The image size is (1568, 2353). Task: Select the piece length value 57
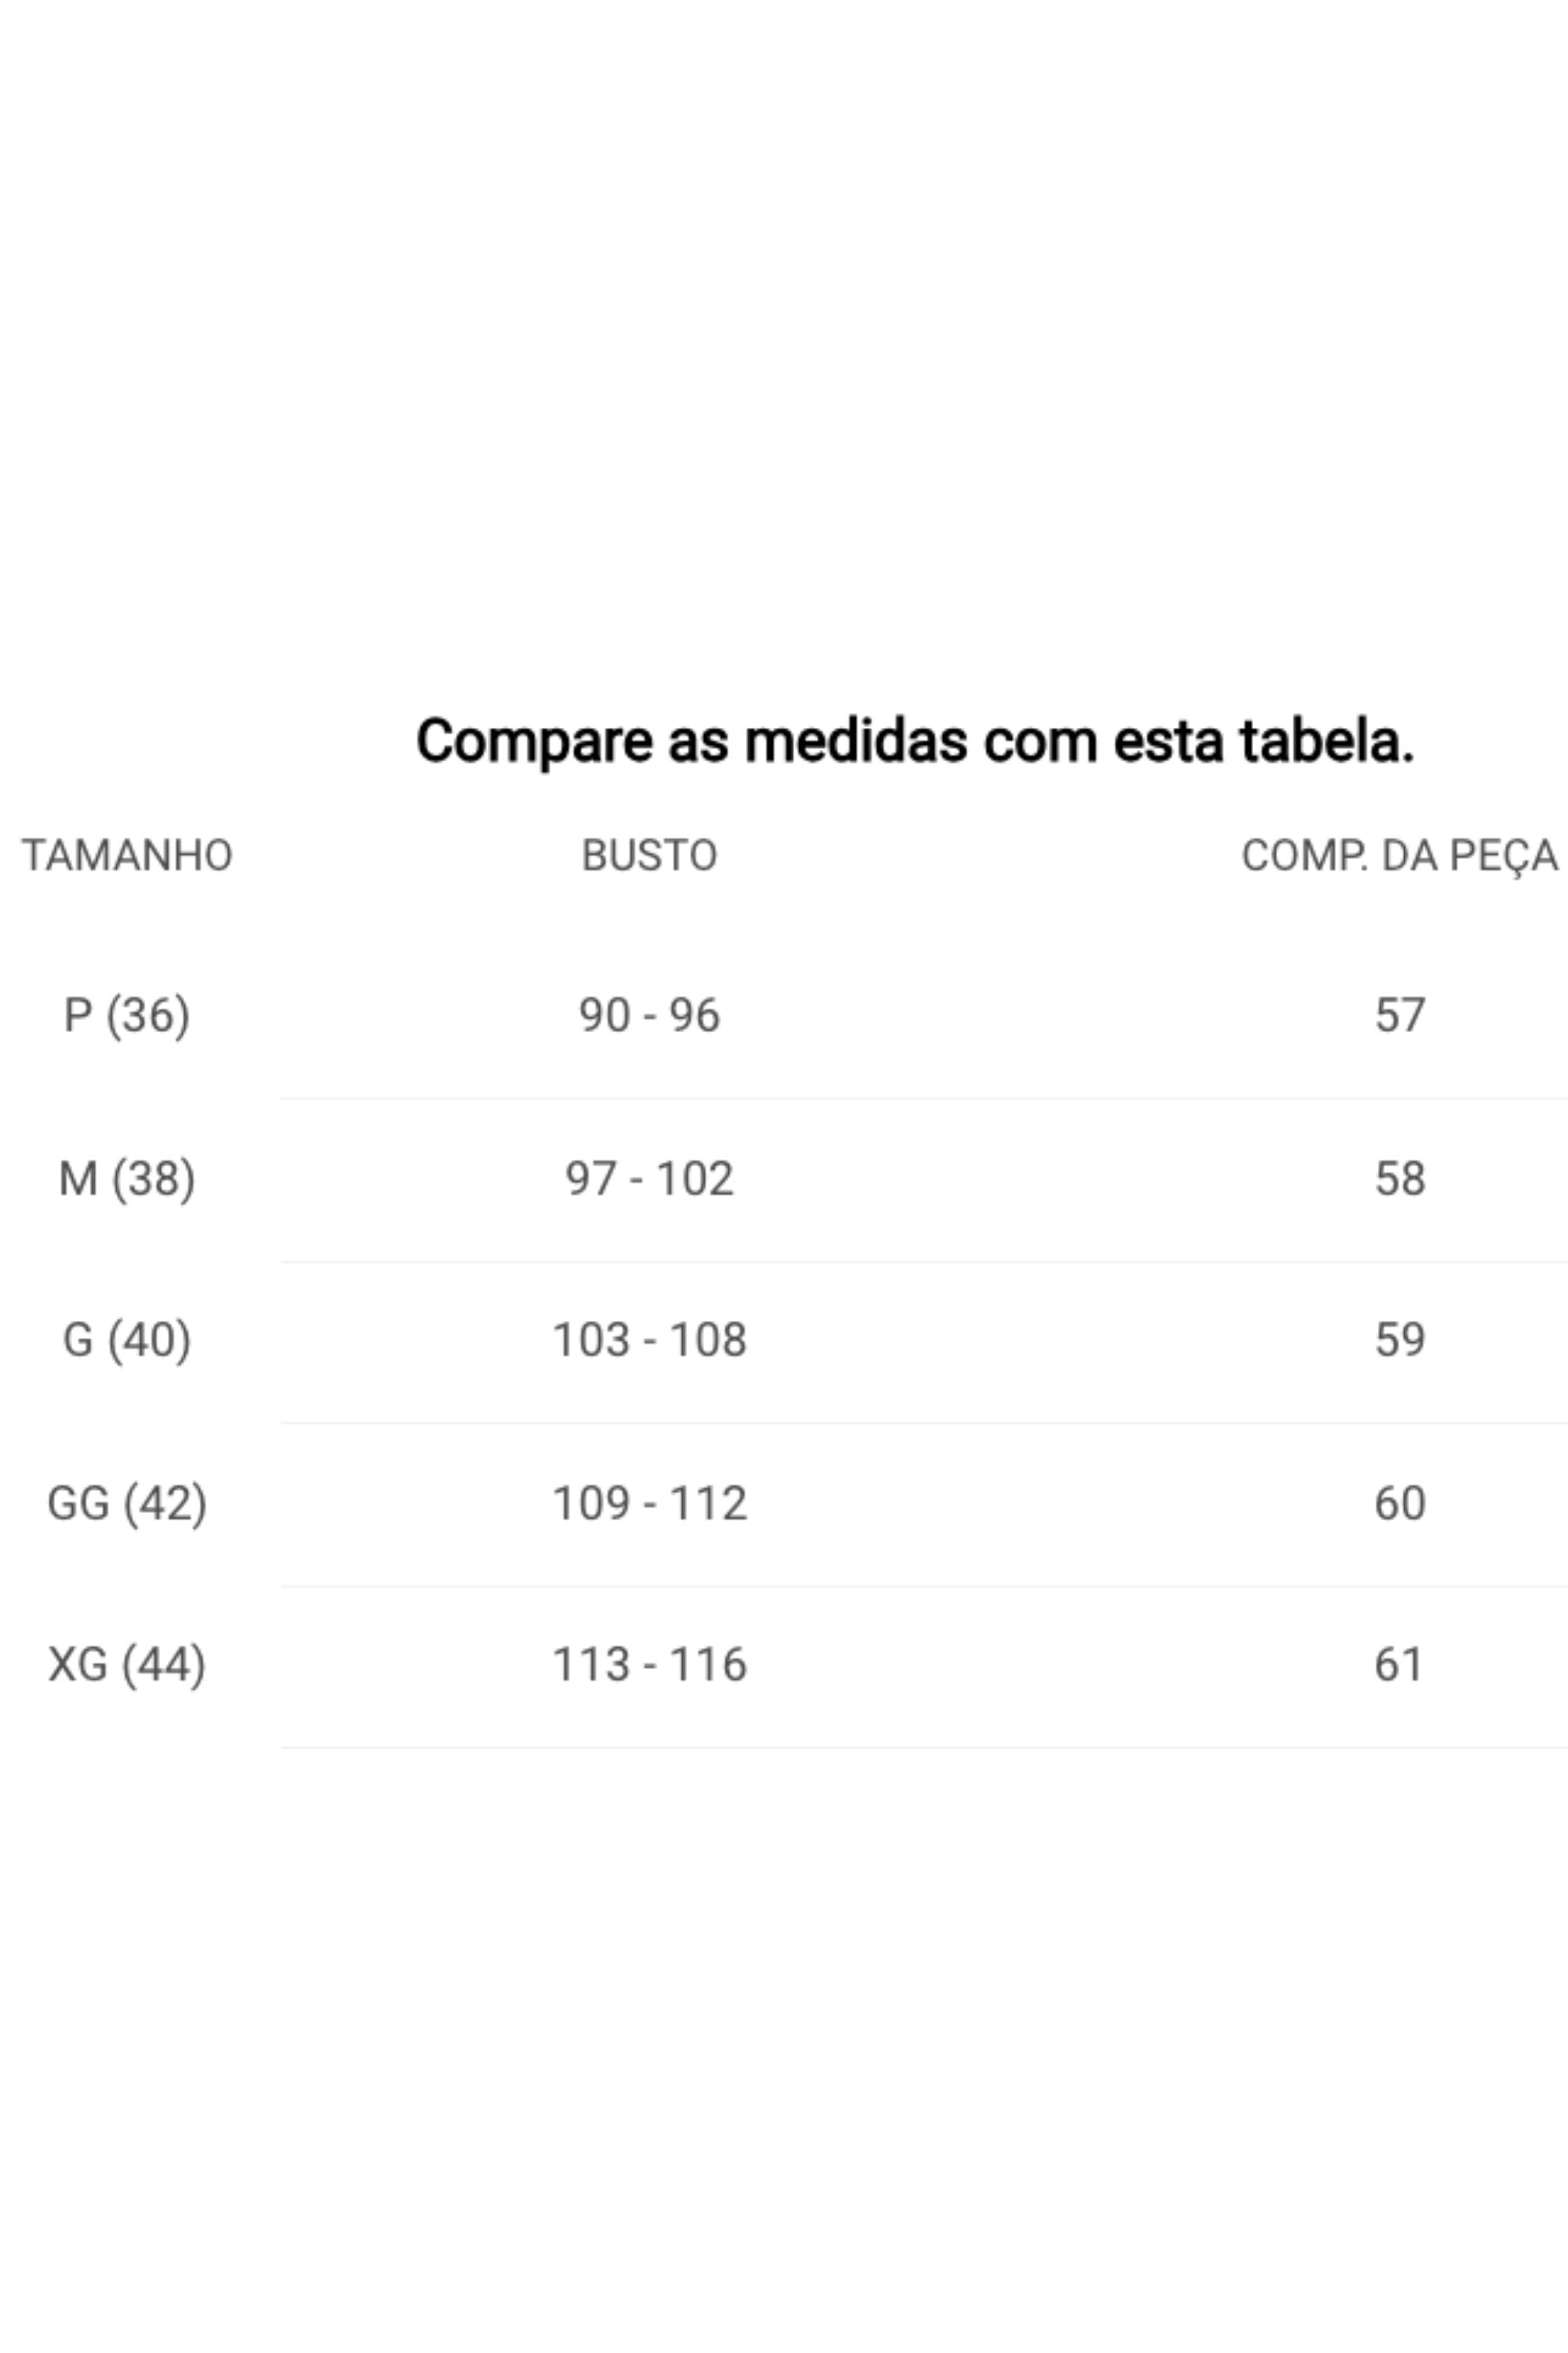[x=1399, y=1016]
